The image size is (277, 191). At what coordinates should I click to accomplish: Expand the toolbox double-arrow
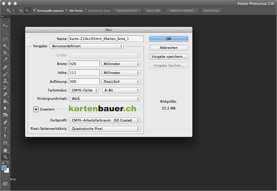(x=2, y=16)
